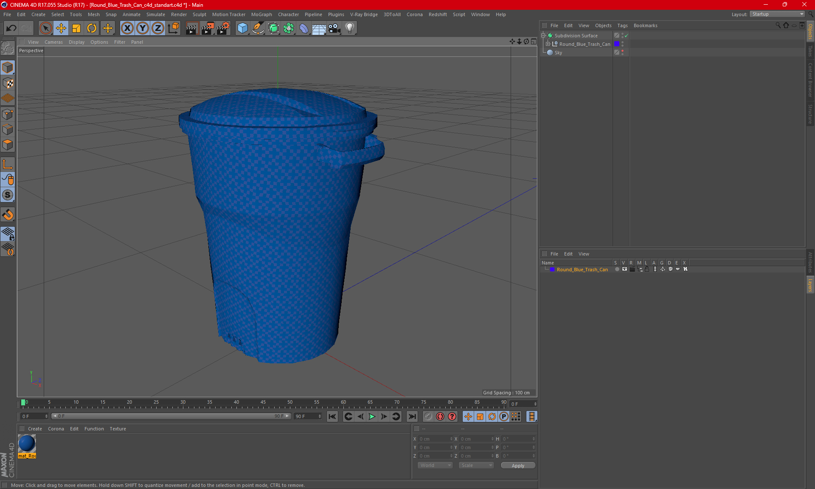Open the Scale mode dropdown

point(476,465)
